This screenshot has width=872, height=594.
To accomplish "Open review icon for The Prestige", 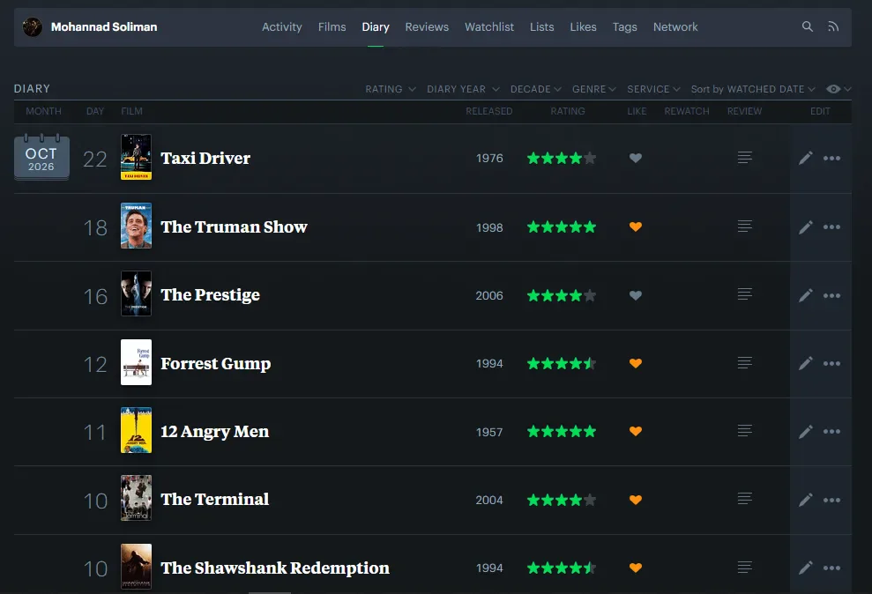I will point(745,294).
